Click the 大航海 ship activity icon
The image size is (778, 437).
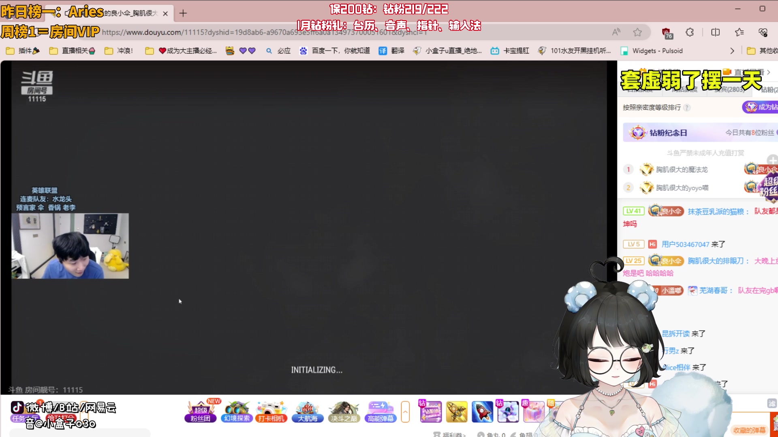click(x=307, y=412)
